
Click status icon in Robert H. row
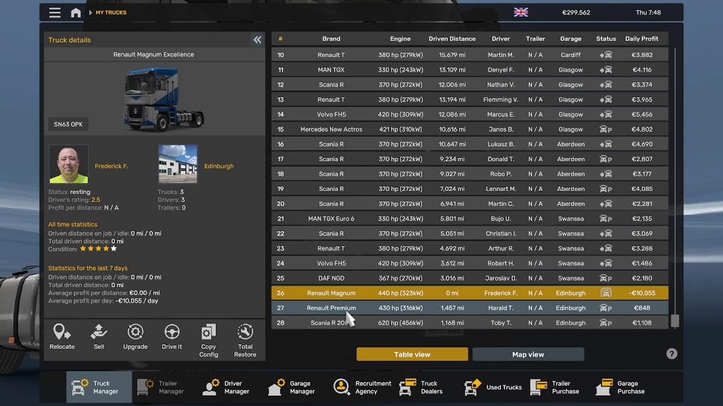pos(606,263)
